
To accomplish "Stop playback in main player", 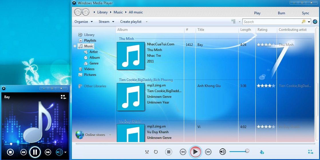I will click(x=169, y=152).
